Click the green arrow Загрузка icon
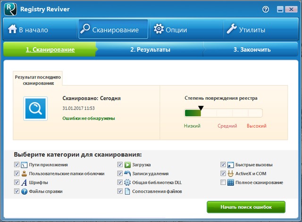The image size is (302, 222). coord(127,165)
